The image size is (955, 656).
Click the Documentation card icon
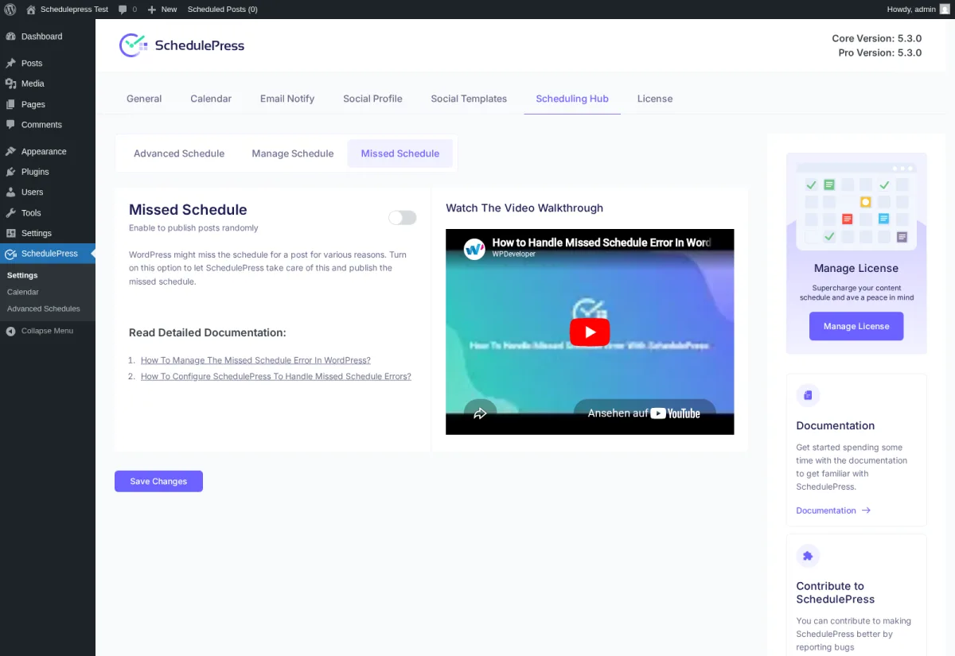pos(808,395)
